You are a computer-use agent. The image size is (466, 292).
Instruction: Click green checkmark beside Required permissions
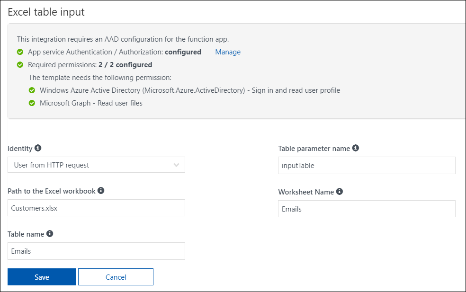click(x=20, y=65)
